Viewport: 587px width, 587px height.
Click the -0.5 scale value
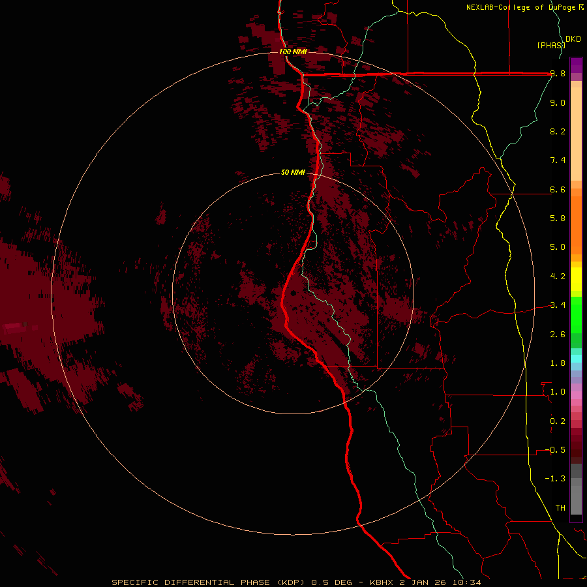coord(555,450)
